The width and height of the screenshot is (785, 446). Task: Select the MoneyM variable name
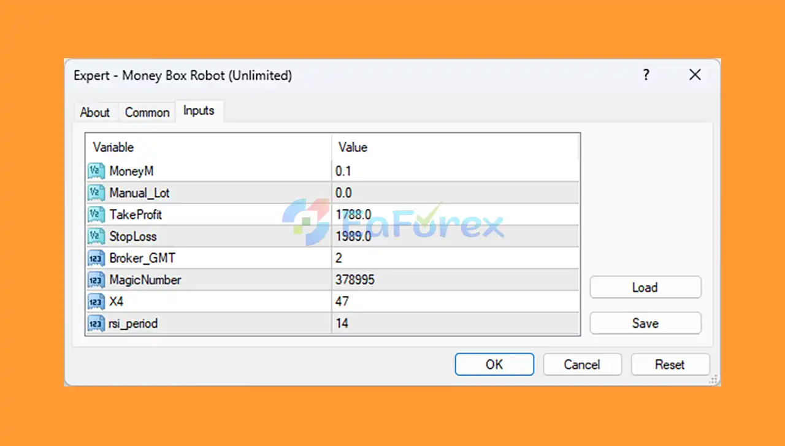[x=131, y=171]
